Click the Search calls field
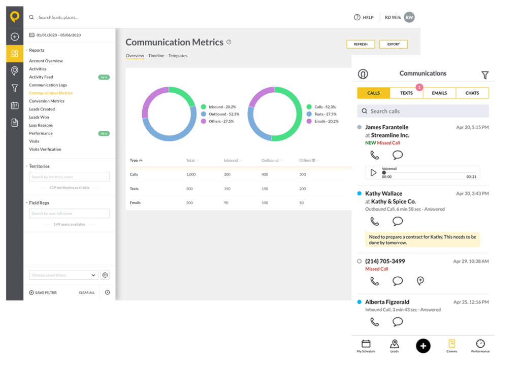520x369 pixels. (422, 111)
